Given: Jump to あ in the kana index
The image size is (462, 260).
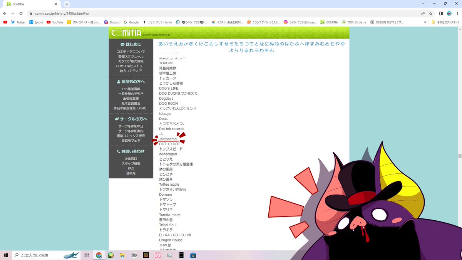Looking at the screenshot, I should [161, 44].
